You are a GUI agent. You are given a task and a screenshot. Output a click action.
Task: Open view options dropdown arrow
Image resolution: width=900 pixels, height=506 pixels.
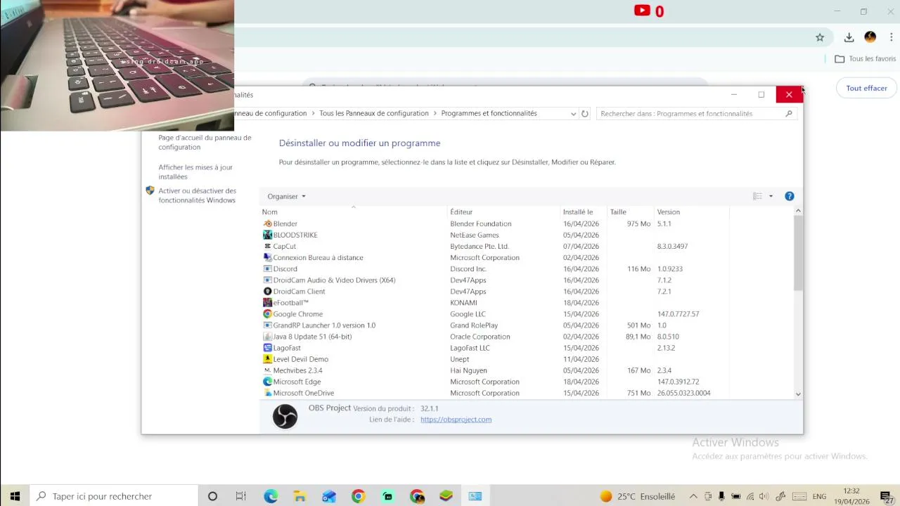(x=771, y=196)
